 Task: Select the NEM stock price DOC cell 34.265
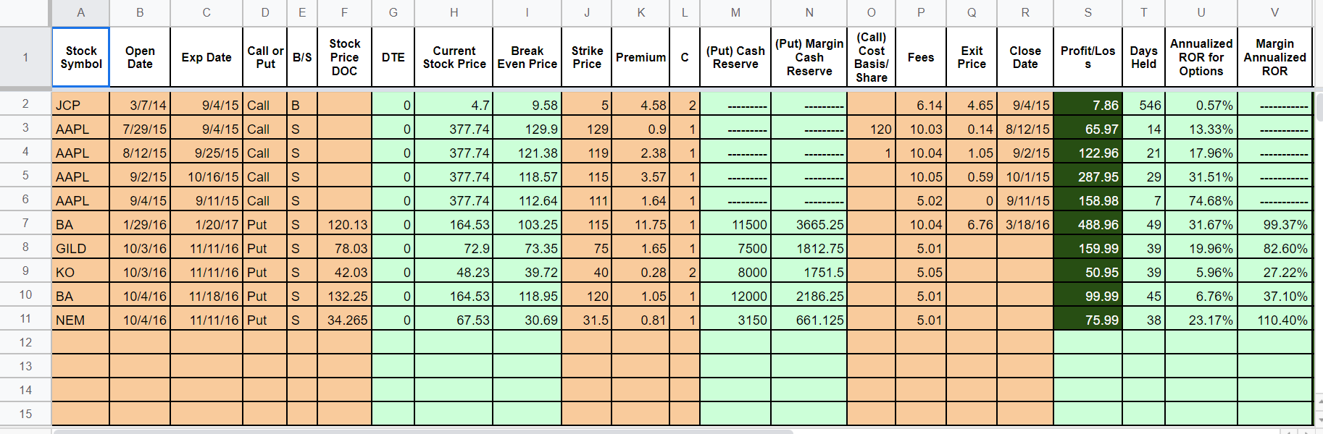[344, 320]
